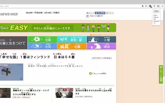This screenshot has width=165, height=103.
Task: Click the Kazuo Ishiguro article thumbnail
Action: (5, 93)
